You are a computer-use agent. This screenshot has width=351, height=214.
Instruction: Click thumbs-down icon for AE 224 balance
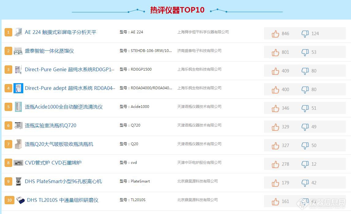(x=305, y=34)
